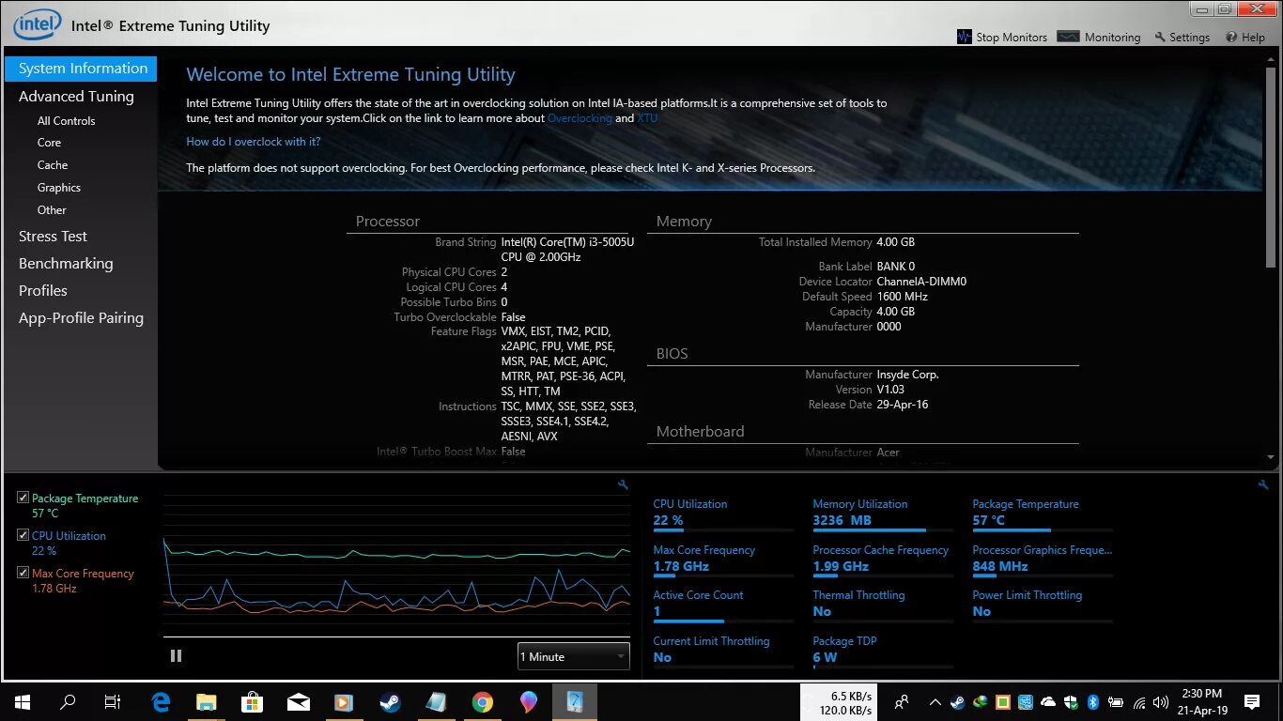Click Active Core Count monitor value

[x=657, y=611]
